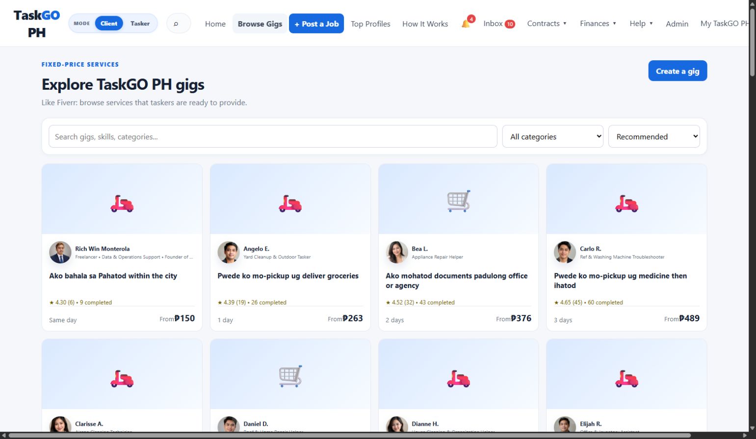Open the Admin page

point(677,24)
